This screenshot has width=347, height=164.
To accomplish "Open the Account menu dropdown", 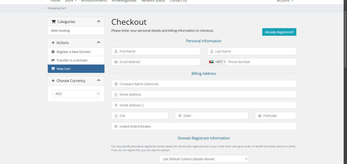I will [x=285, y=1].
